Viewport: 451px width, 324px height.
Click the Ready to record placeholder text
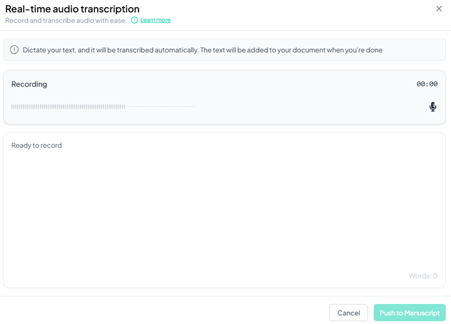(x=36, y=145)
